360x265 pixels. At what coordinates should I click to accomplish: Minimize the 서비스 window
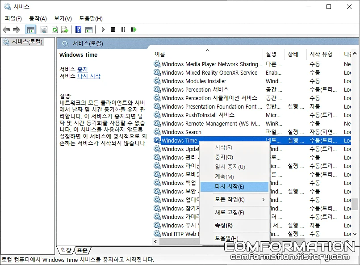coord(309,7)
